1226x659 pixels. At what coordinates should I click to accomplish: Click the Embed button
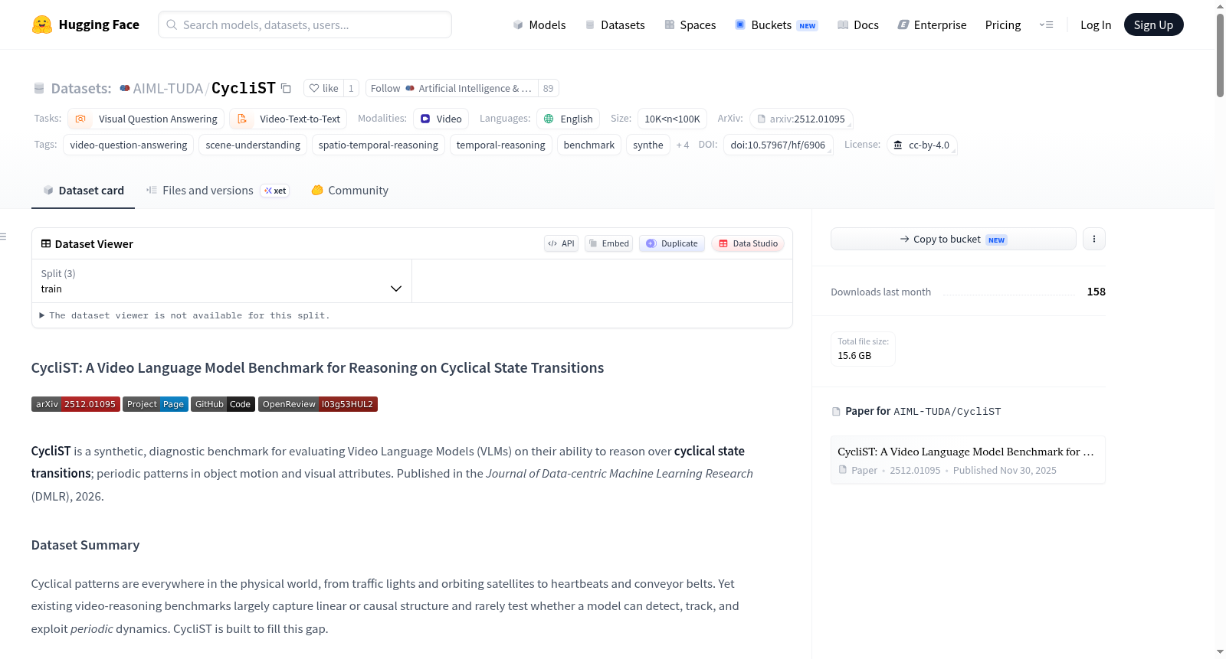pyautogui.click(x=608, y=243)
